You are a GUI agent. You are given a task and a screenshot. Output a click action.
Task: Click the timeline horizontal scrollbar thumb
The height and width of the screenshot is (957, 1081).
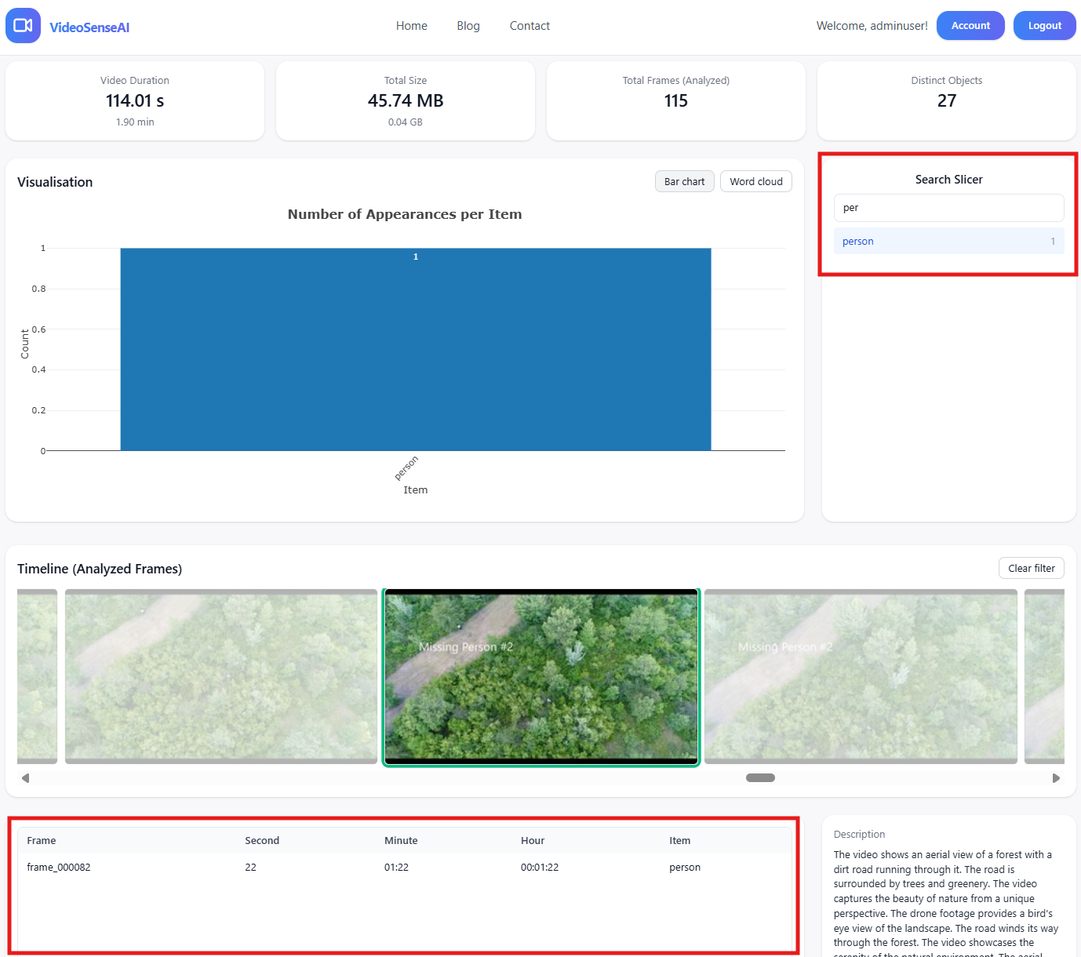coord(759,778)
